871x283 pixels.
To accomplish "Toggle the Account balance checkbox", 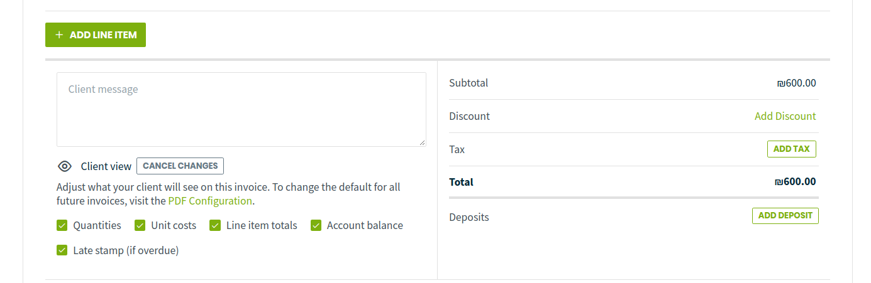I will [316, 225].
